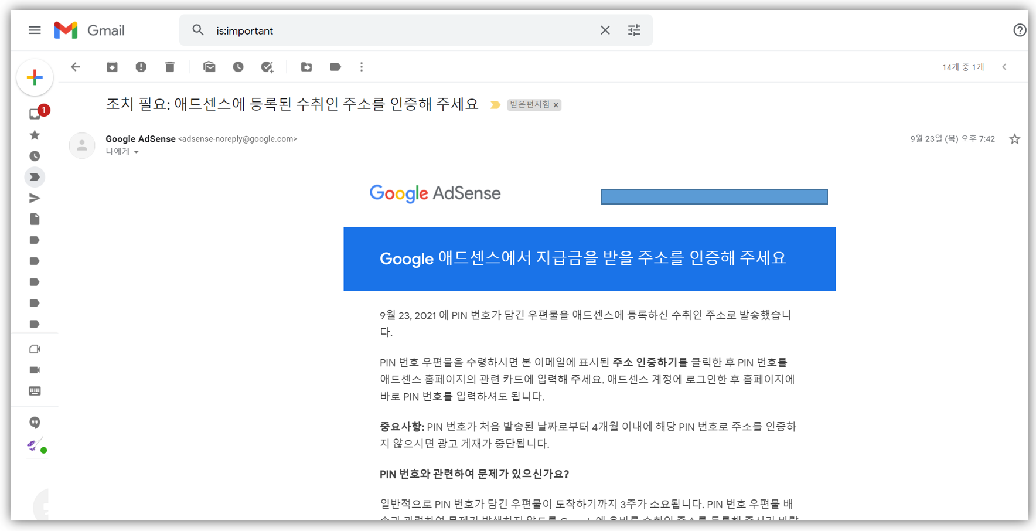
Task: Star this email
Action: 1015,139
